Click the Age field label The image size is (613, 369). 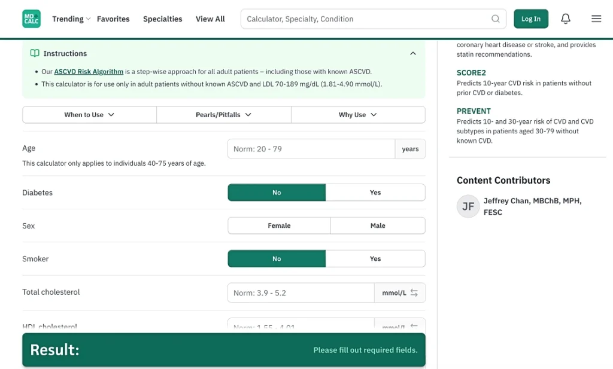(29, 148)
